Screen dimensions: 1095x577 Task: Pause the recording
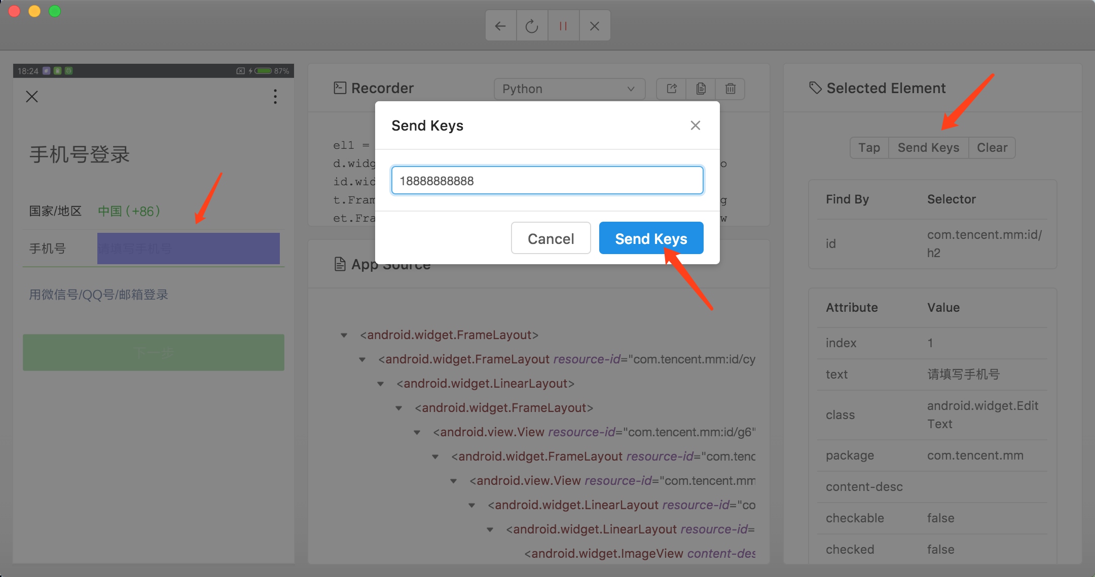(563, 26)
